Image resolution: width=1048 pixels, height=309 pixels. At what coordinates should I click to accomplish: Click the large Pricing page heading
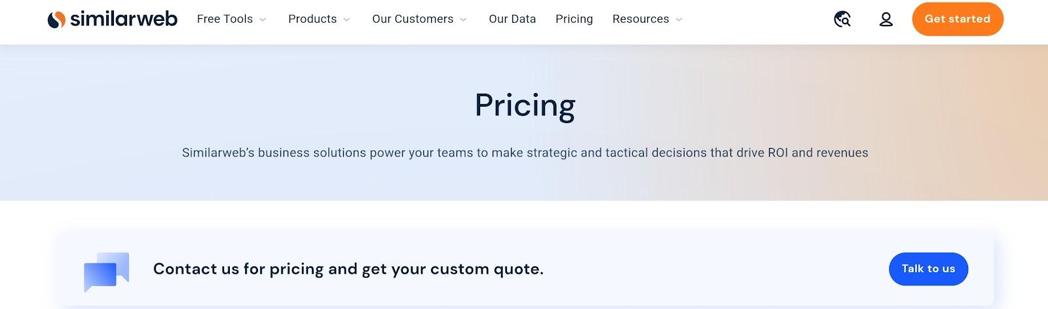click(x=525, y=105)
